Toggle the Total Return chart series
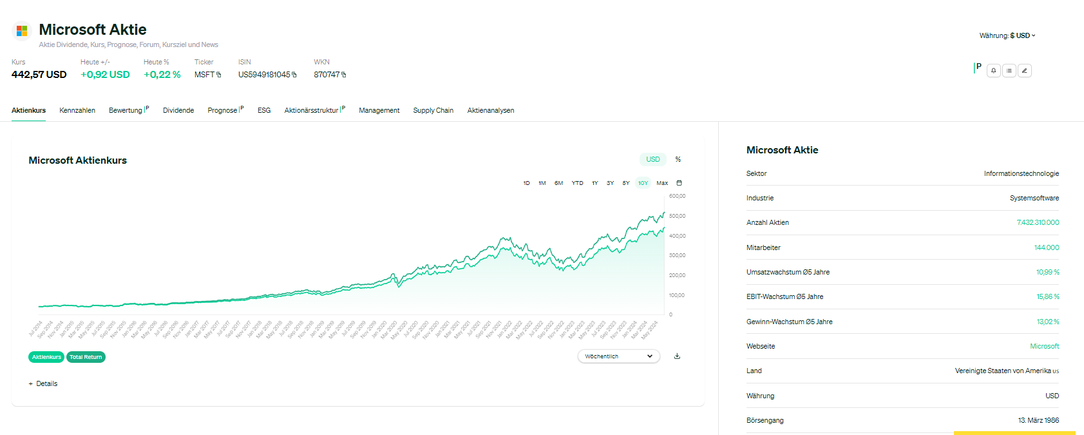Viewport: 1084px width, 435px height. [86, 357]
